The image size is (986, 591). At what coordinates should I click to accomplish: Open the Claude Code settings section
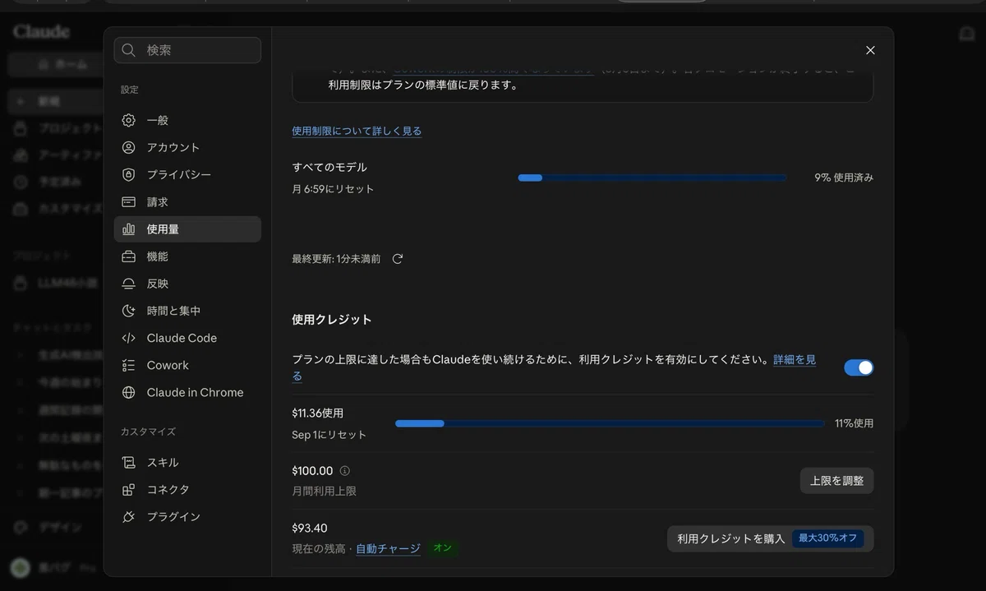(x=187, y=338)
